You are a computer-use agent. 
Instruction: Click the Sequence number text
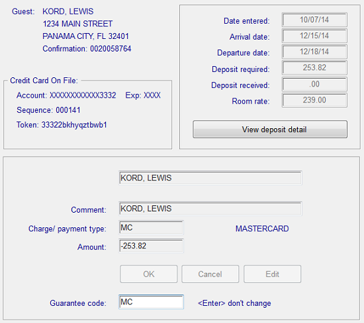click(x=68, y=110)
